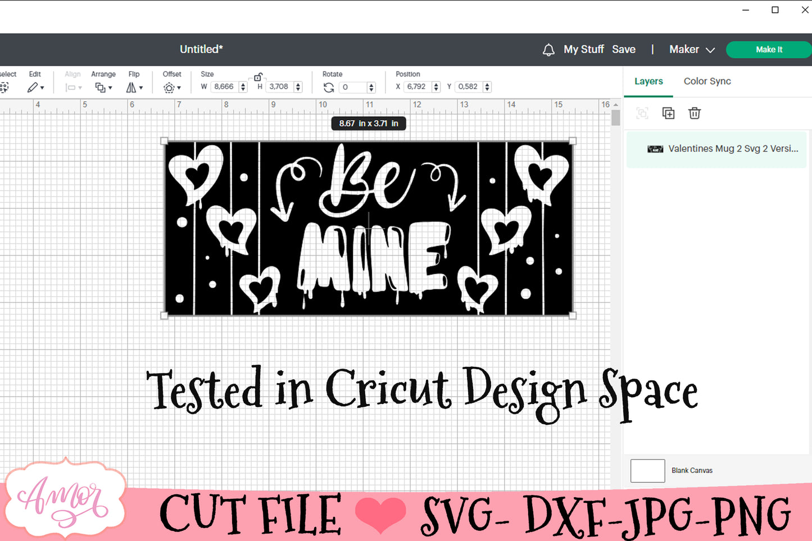Viewport: 812px width, 541px height.
Task: Click the Blank Canvas label
Action: [x=692, y=471]
